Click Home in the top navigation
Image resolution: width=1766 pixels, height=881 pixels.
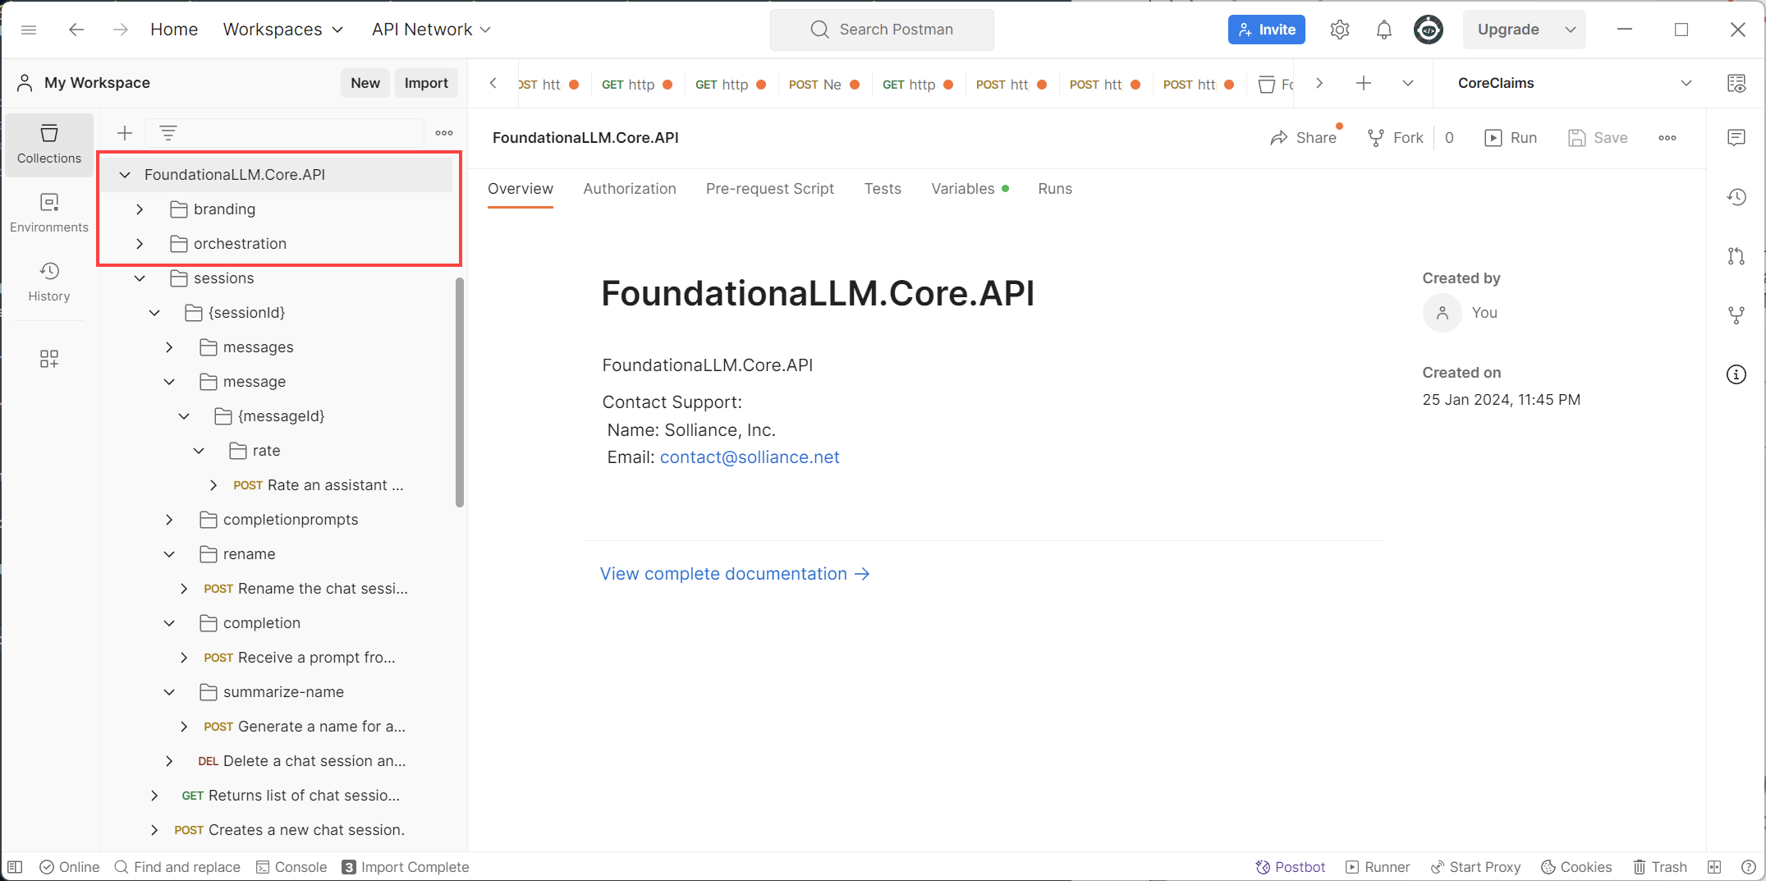pyautogui.click(x=174, y=30)
